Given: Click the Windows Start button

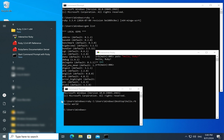Looking at the screenshot, I should tap(4, 137).
